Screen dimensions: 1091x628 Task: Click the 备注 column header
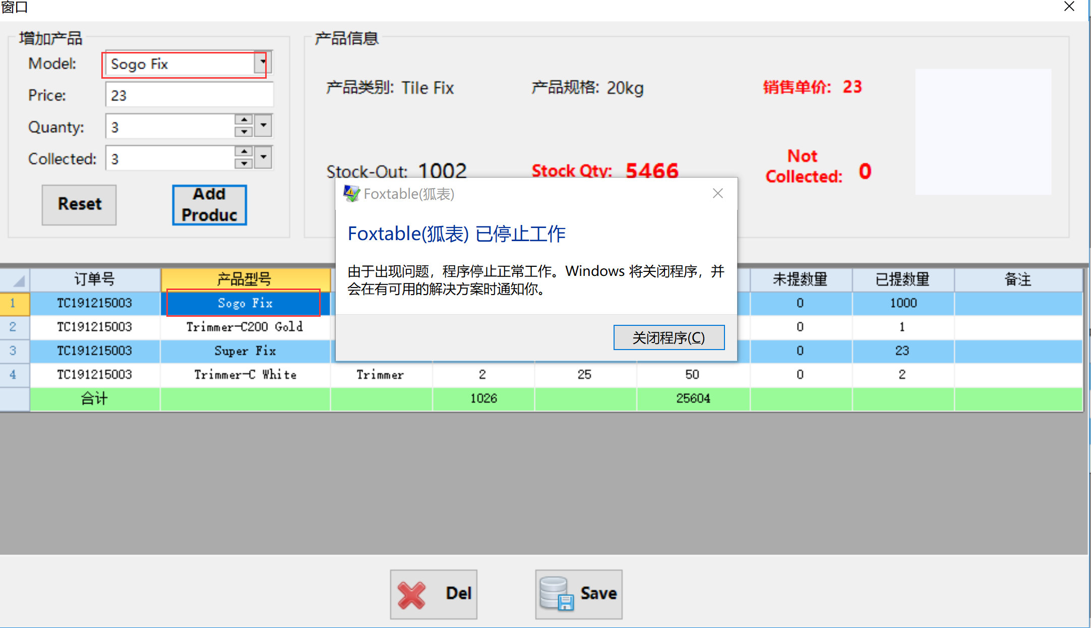[1018, 279]
